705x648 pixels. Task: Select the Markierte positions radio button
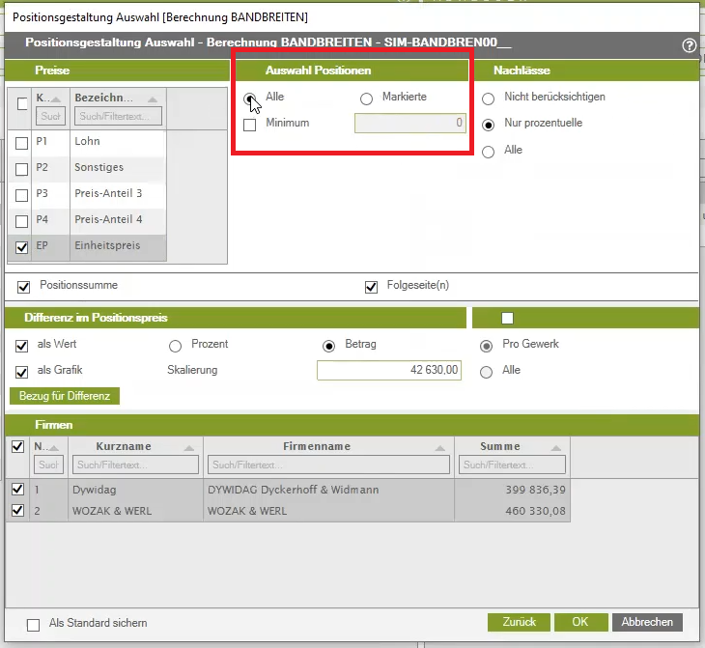click(366, 99)
